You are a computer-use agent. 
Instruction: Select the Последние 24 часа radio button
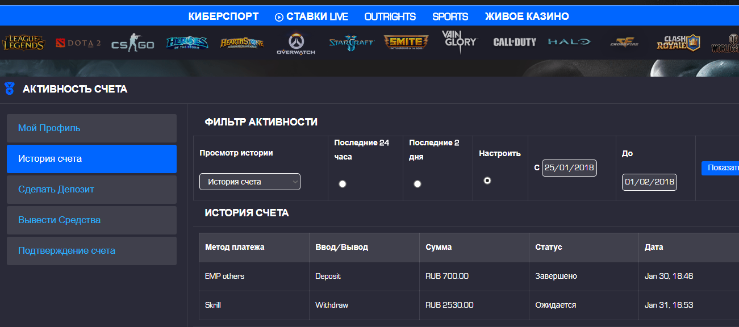click(x=342, y=183)
